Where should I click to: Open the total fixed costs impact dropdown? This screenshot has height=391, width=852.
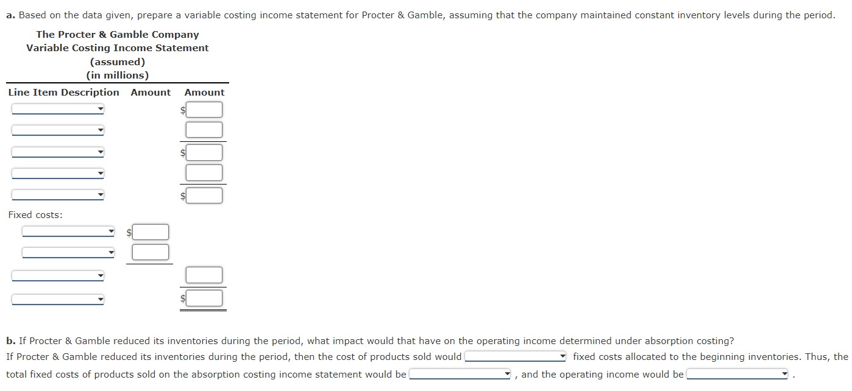pos(459,374)
